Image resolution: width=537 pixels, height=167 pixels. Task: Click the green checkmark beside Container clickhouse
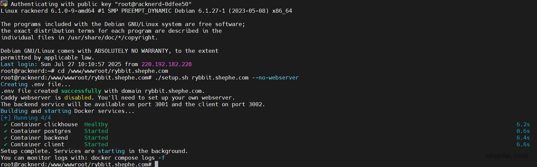(x=5, y=125)
